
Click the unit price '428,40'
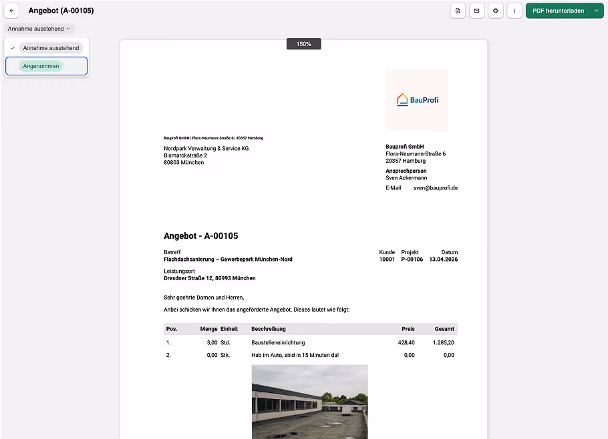coord(406,343)
